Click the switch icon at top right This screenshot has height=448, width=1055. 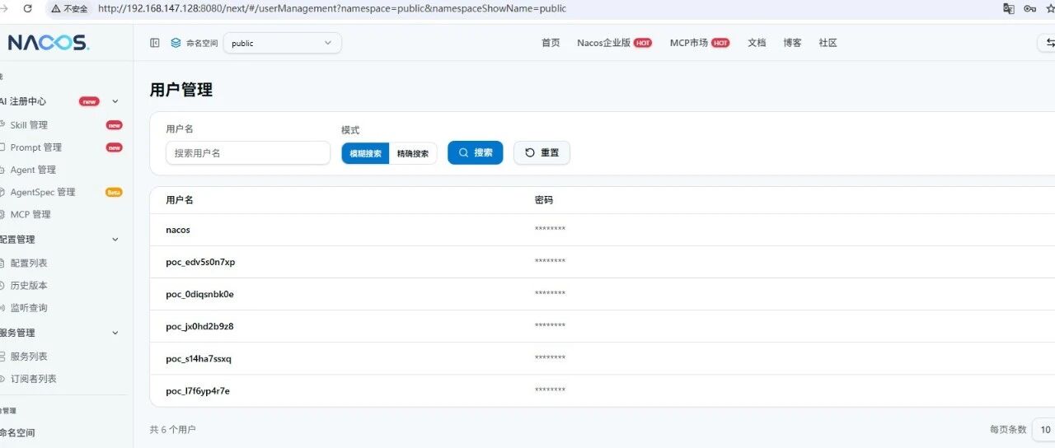click(1048, 43)
